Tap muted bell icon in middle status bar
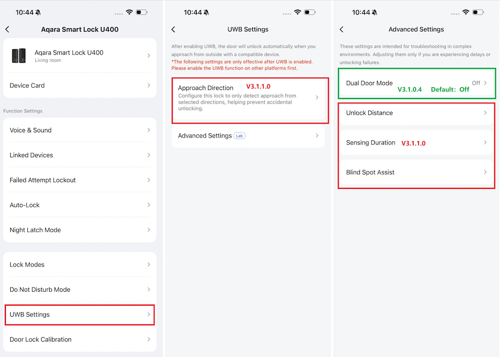The height and width of the screenshot is (357, 501). click(206, 12)
